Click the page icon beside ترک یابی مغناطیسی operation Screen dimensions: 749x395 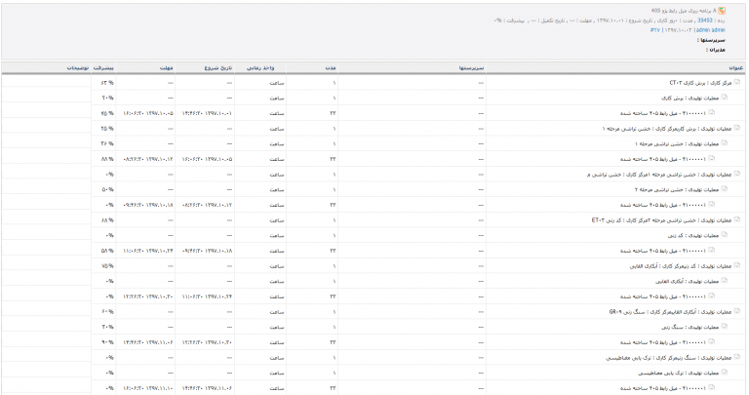point(725,373)
